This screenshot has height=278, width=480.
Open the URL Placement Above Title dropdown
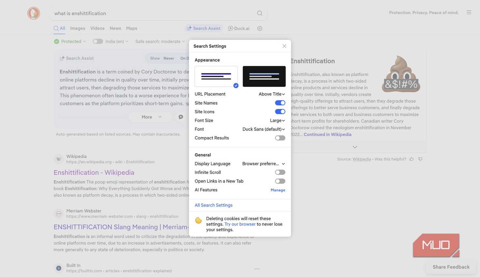tap(272, 94)
